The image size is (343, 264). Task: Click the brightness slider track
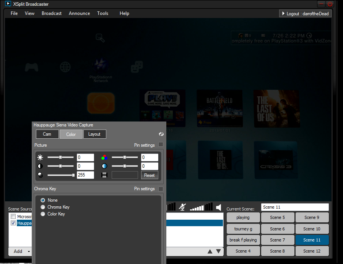click(x=60, y=157)
